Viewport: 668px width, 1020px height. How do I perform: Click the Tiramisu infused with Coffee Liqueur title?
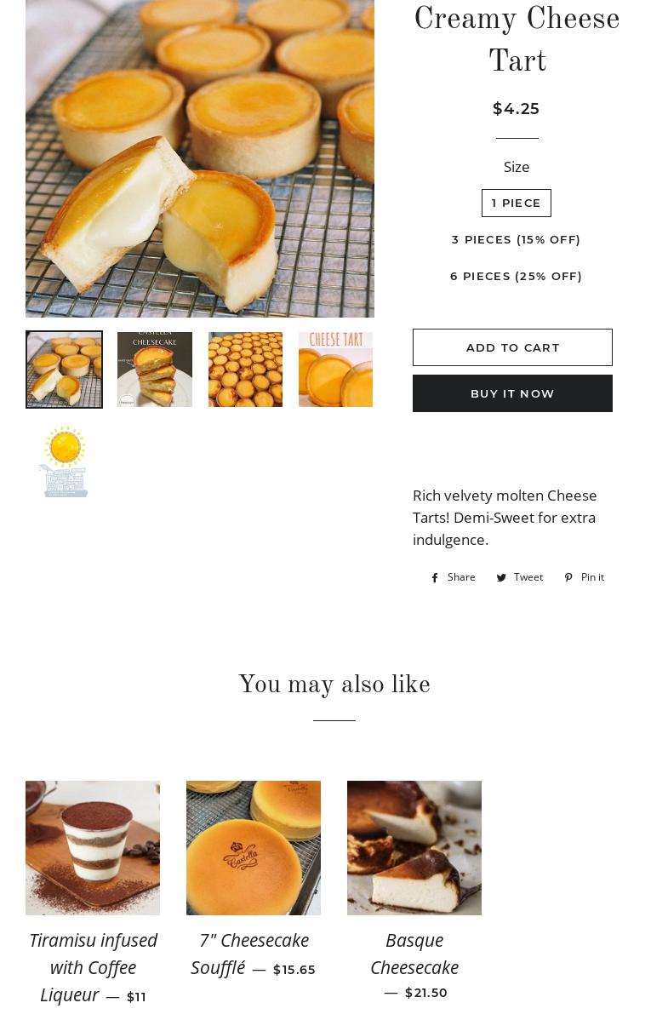pos(93,966)
